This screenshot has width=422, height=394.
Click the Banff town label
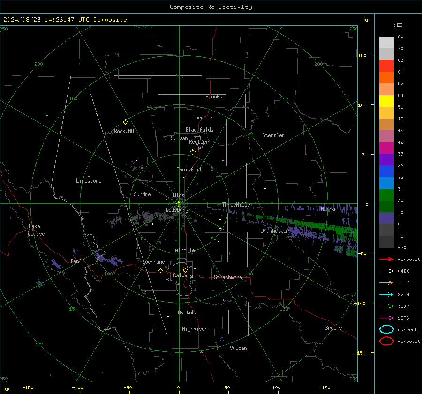tap(77, 261)
